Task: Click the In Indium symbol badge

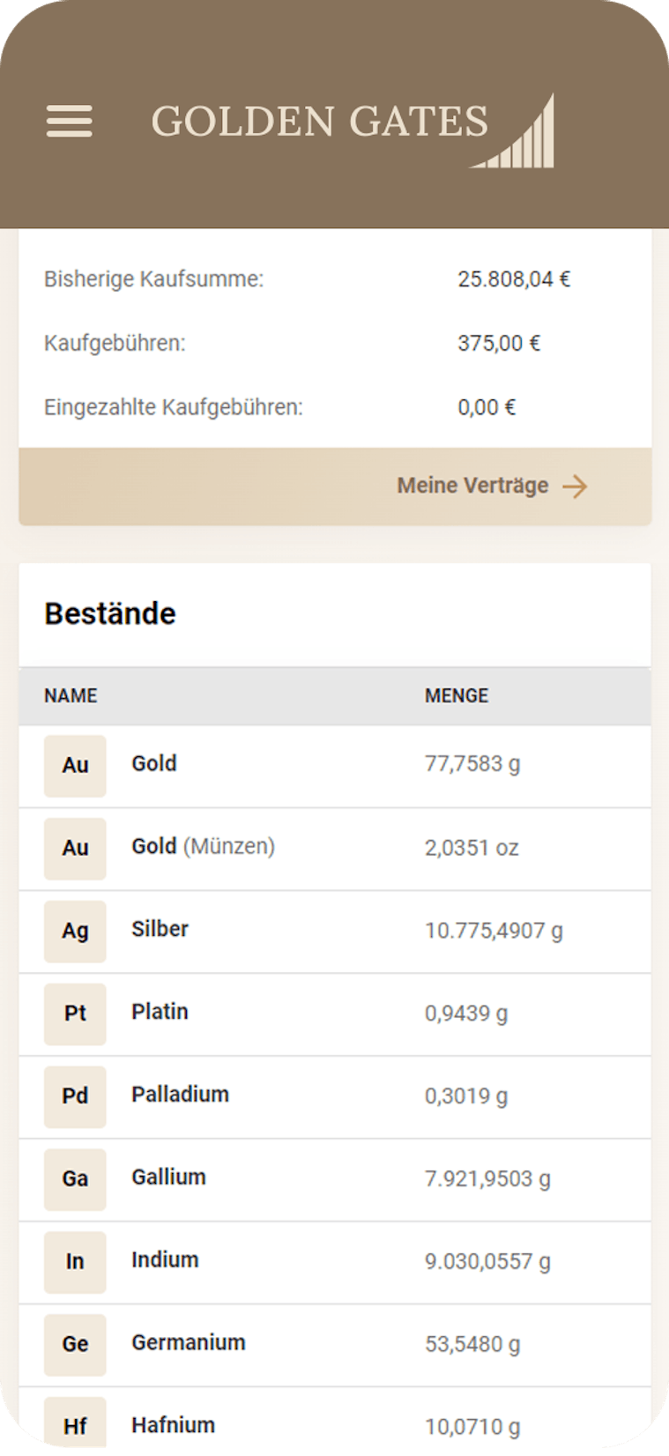Action: 75,1262
